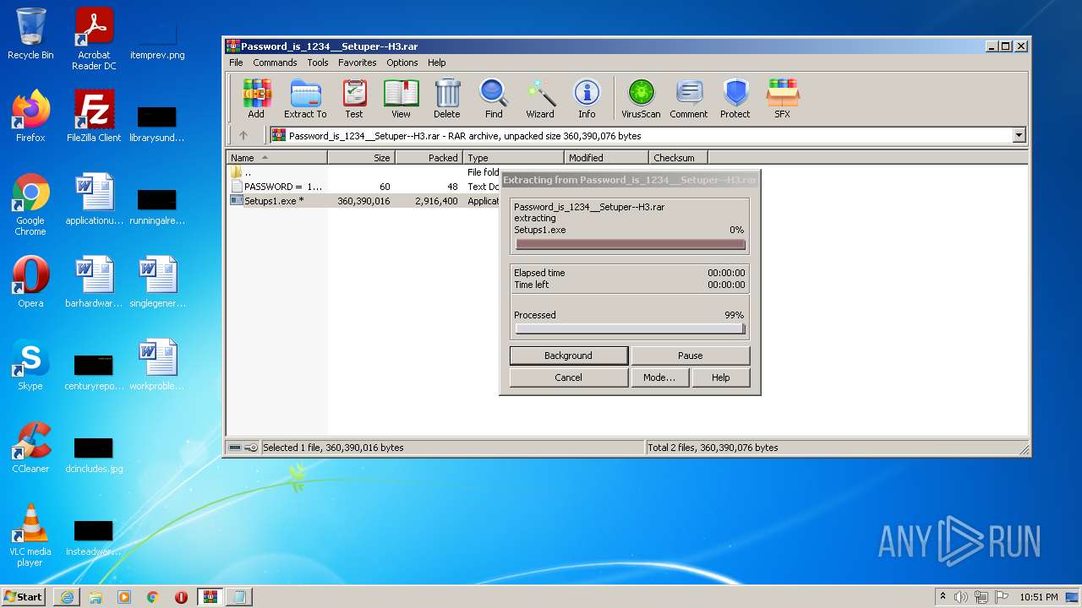Select the PASSWORD text file row

(x=363, y=187)
